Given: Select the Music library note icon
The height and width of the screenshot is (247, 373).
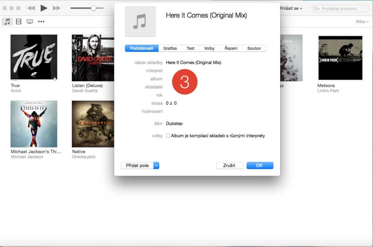Looking at the screenshot, I should [x=7, y=21].
